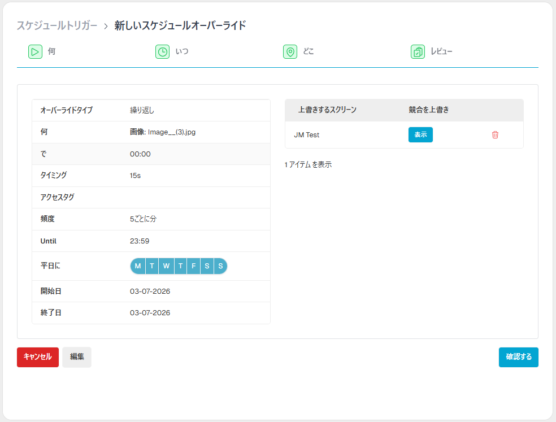Click the 1 アイテム を表示 text
Screen dimensions: 556x422
(308, 164)
